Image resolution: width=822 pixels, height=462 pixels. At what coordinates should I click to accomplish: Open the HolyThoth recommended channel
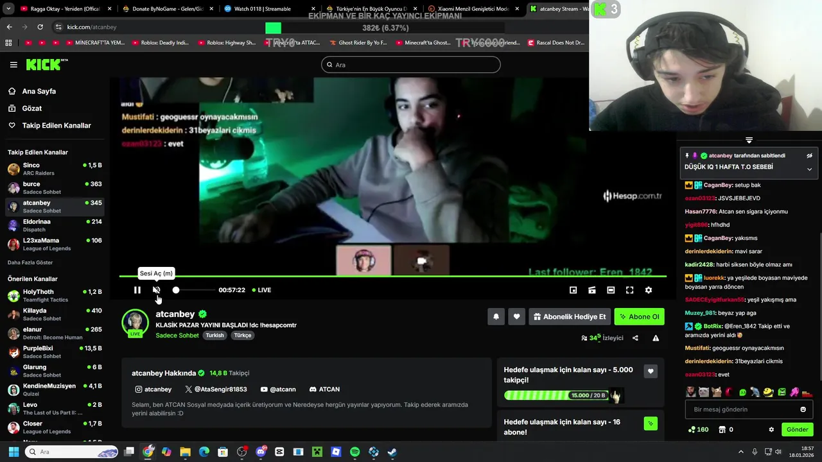pos(55,296)
